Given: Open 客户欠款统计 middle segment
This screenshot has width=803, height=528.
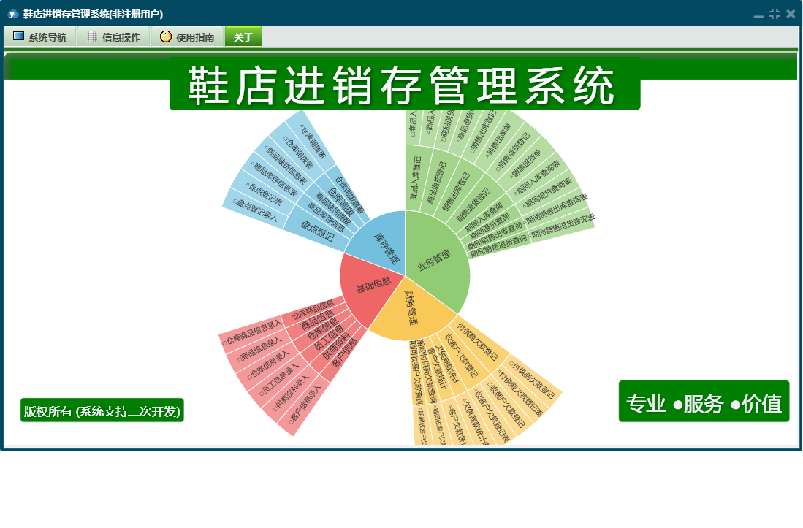Looking at the screenshot, I should point(436,370).
